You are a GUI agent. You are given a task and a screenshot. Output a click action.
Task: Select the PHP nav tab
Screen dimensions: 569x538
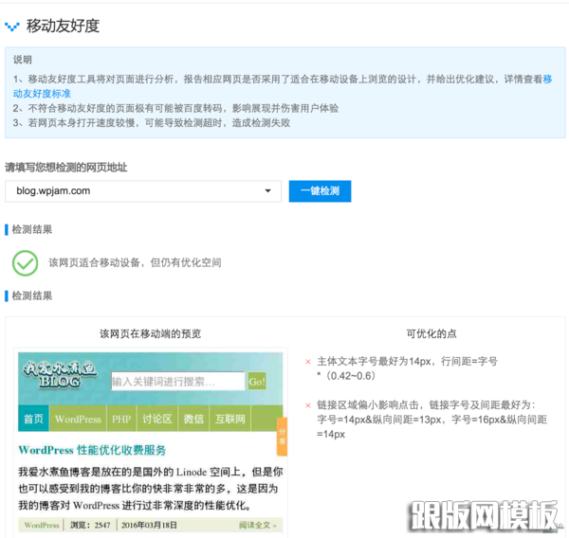click(x=121, y=419)
